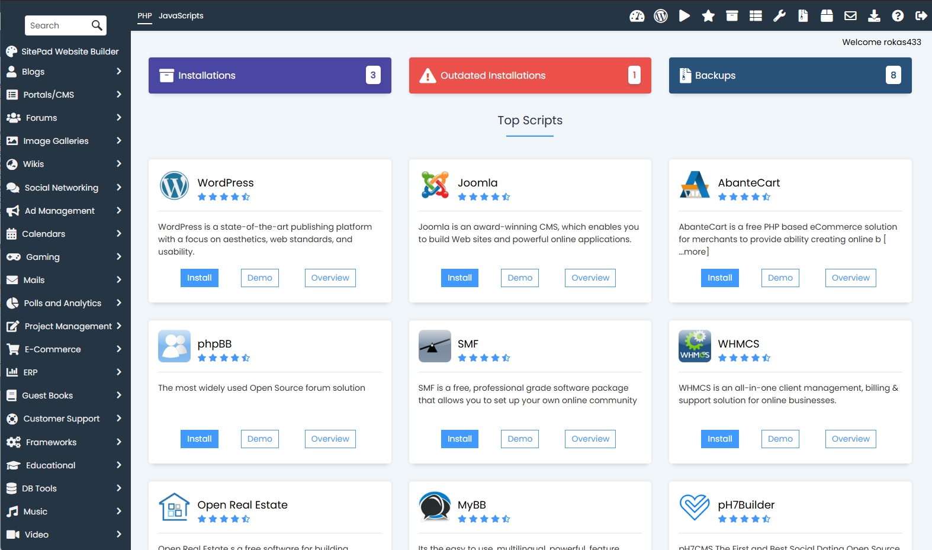Click the 'Welcome rokas433' text
The image size is (932, 550).
882,42
